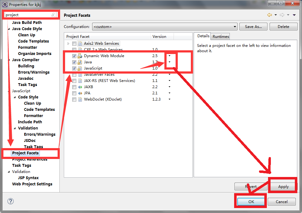Select the WebDoclet (XDoclet) facet icon
The width and height of the screenshot is (302, 213).
(80, 99)
